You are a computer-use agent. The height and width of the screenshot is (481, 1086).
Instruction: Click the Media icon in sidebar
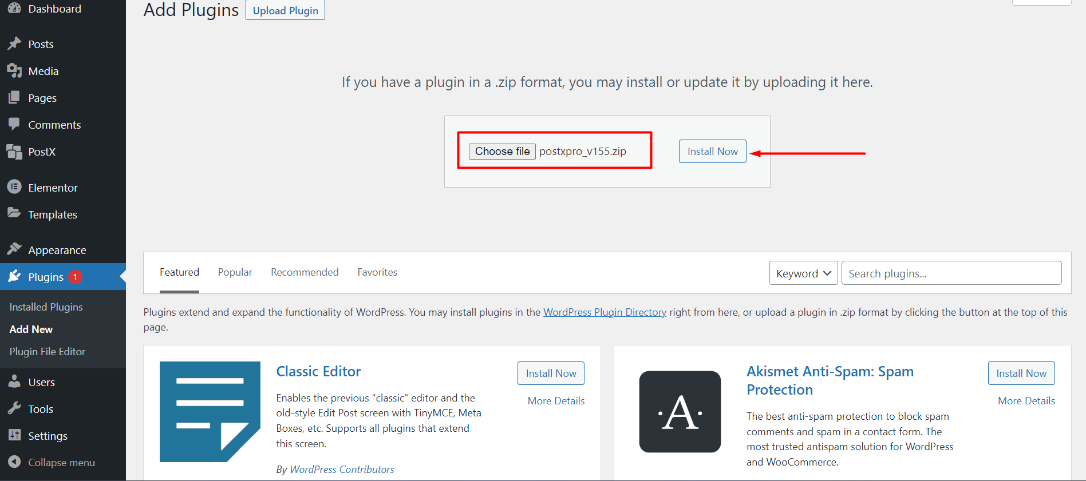click(x=14, y=70)
